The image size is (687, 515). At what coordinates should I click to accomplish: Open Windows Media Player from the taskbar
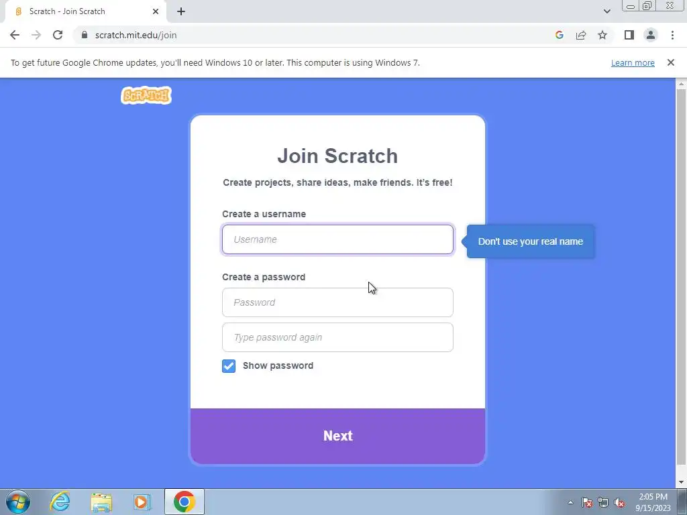tap(142, 502)
